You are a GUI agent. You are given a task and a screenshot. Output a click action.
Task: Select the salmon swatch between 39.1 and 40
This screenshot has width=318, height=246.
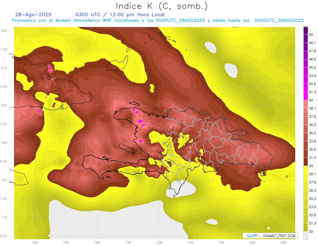click(x=306, y=104)
